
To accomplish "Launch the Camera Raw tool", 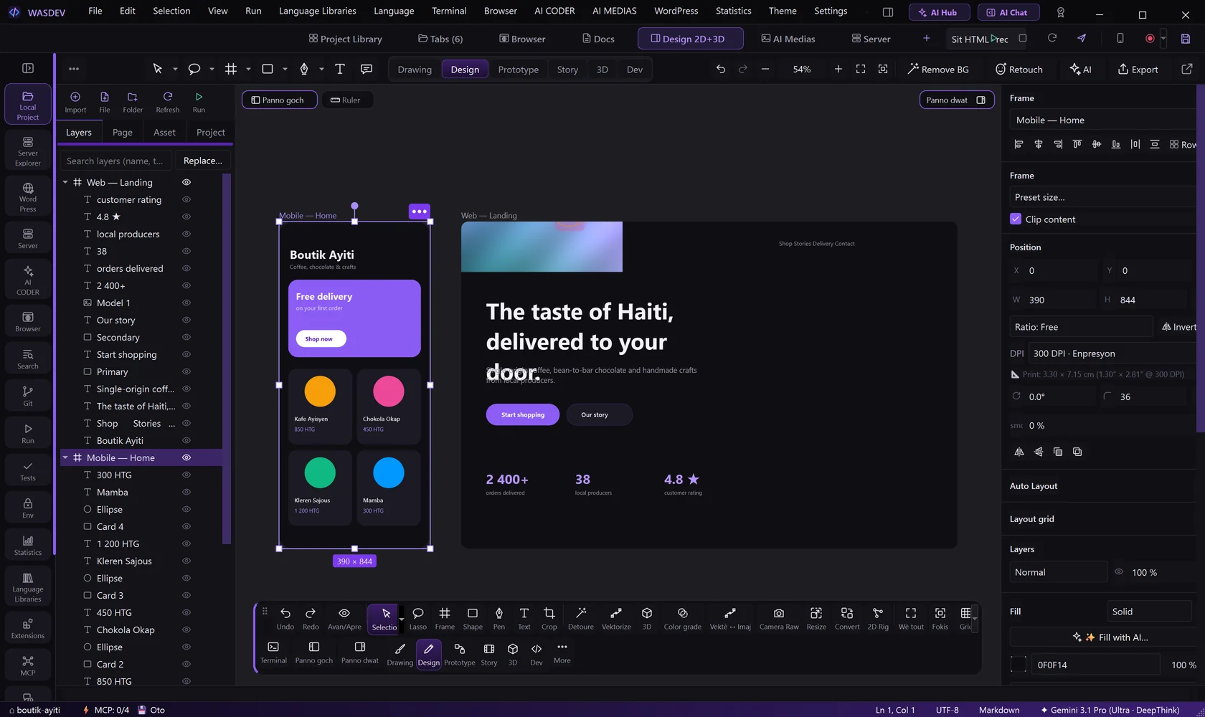I will tap(779, 618).
